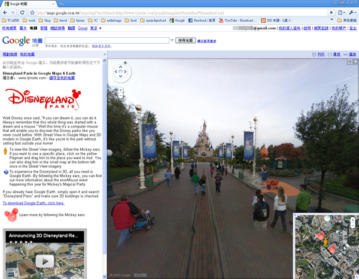Click the send envelope icon
This screenshot has width=359, height=279.
[330, 54]
